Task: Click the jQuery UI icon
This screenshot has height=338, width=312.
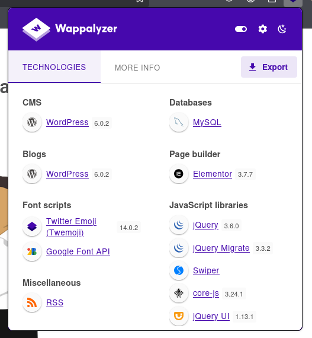Action: pos(179,316)
